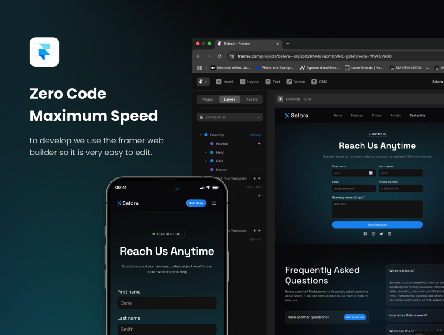Viewport: 444px width, 335px height.
Task: Click the Selora logo in canvas
Action: (296, 116)
